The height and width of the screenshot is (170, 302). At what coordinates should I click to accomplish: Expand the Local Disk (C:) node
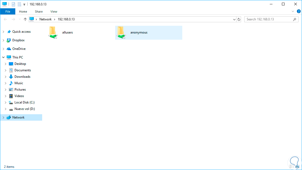point(5,102)
